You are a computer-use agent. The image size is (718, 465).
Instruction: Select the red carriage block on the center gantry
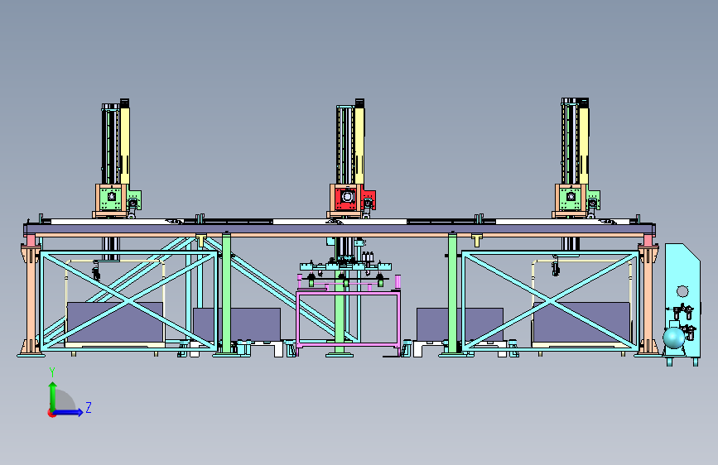(347, 198)
